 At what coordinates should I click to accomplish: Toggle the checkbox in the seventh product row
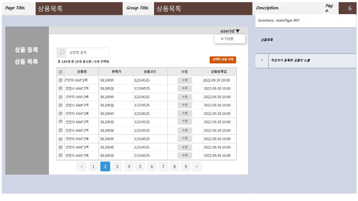[x=60, y=130]
